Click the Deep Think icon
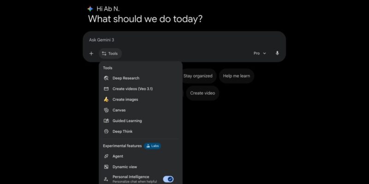 click(106, 132)
